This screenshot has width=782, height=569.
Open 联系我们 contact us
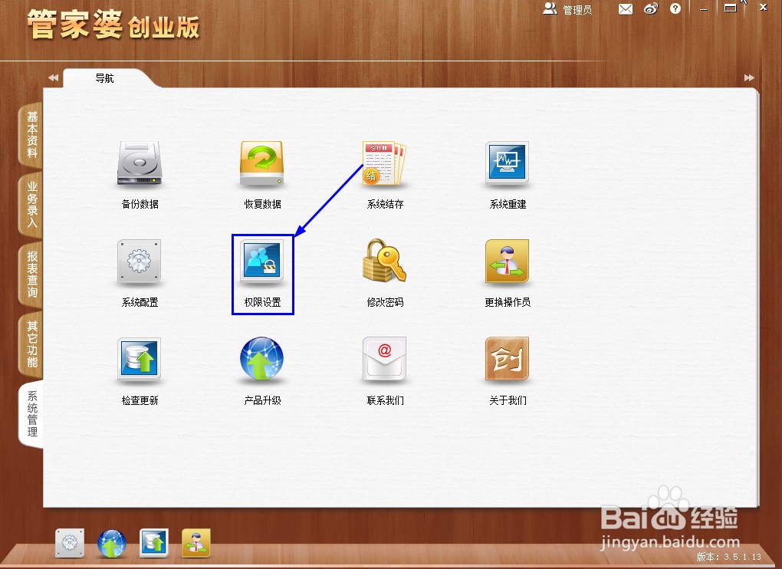tap(384, 358)
